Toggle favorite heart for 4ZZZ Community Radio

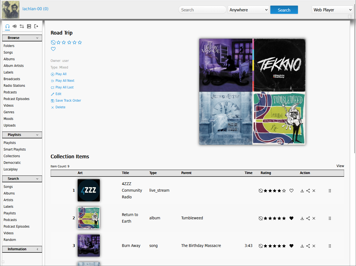(291, 191)
